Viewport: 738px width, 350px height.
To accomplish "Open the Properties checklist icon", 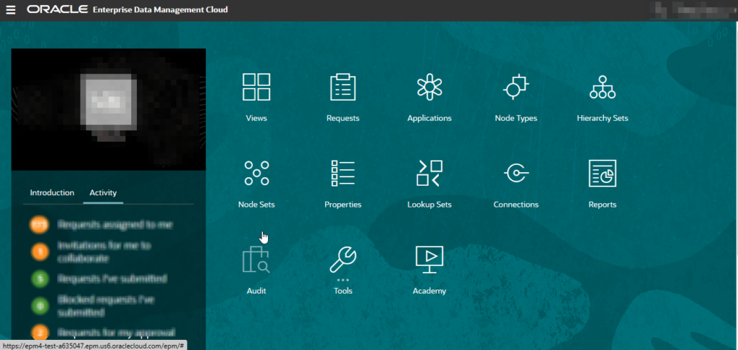I will (x=342, y=173).
